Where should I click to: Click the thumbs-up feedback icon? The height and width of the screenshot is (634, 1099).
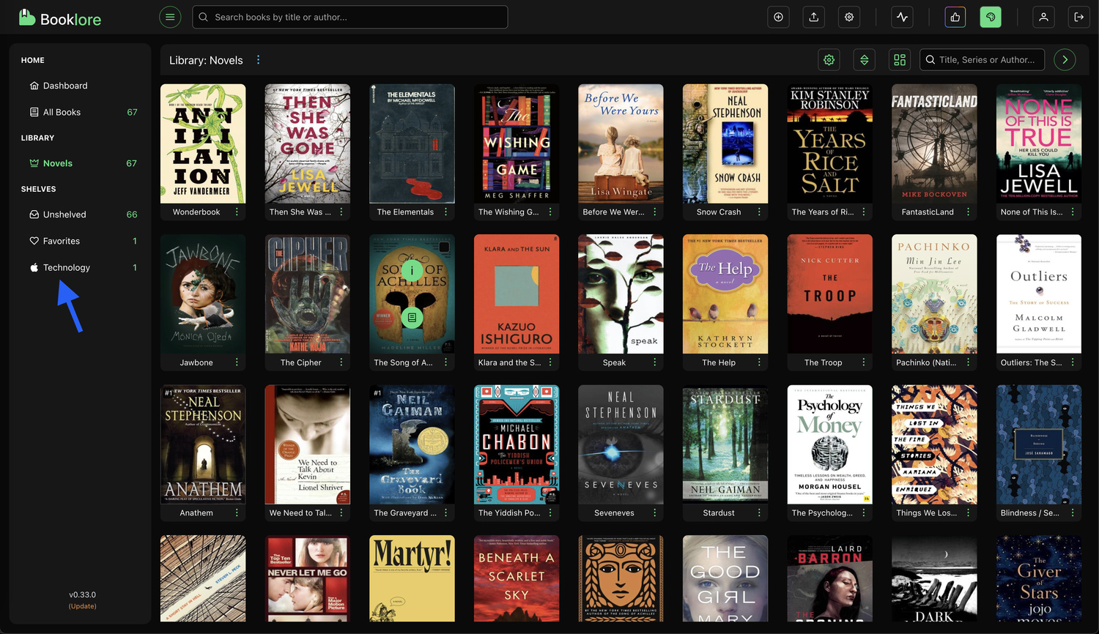[x=955, y=17]
